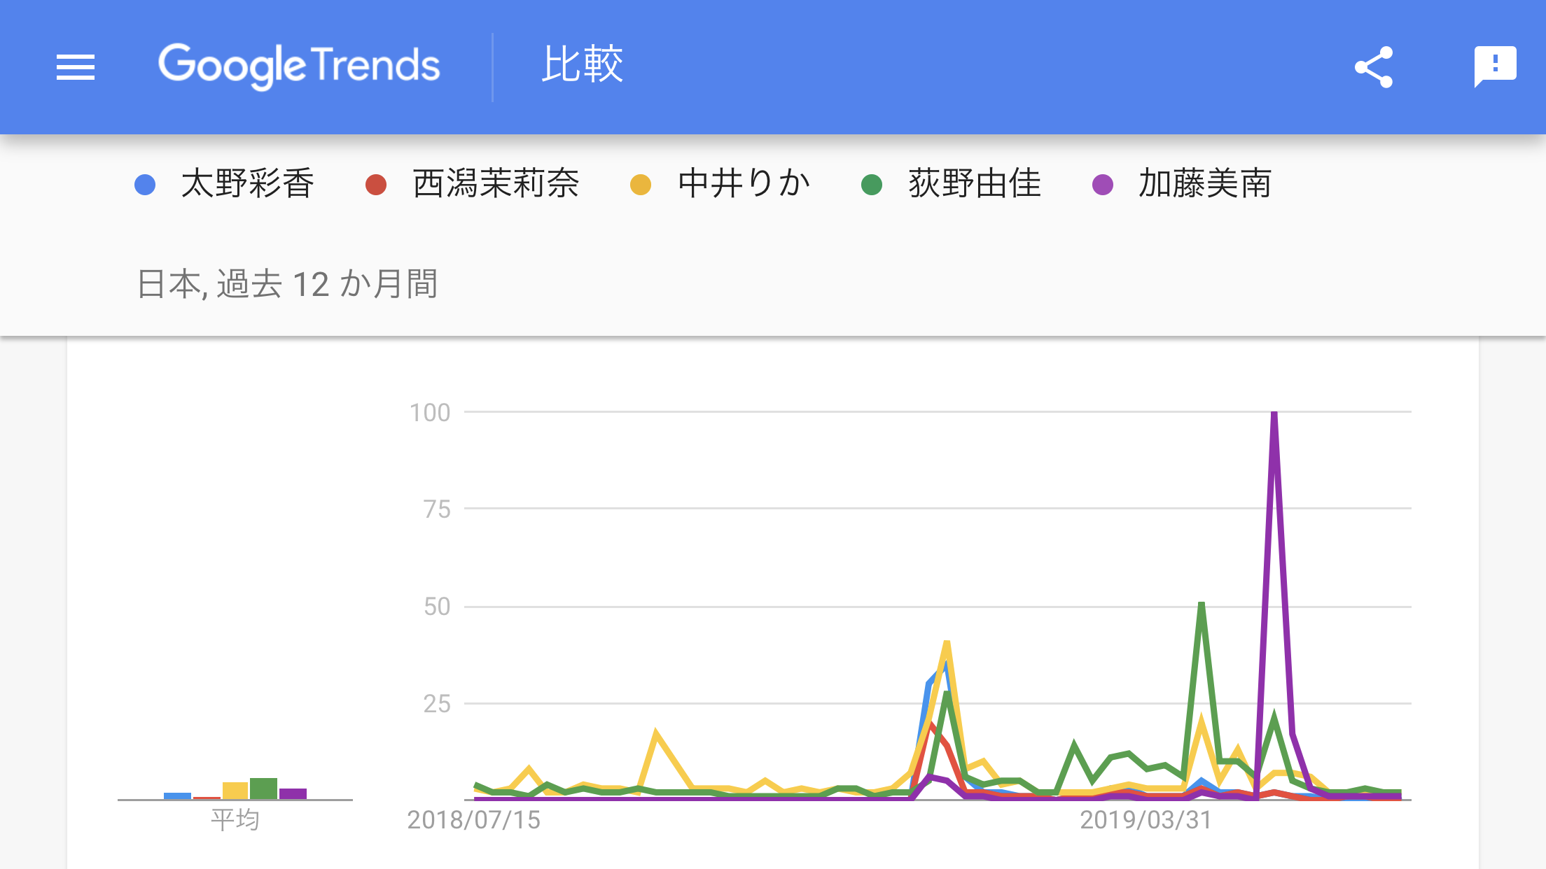Click purple dot beside 加藤美南
This screenshot has width=1546, height=869.
click(1103, 185)
